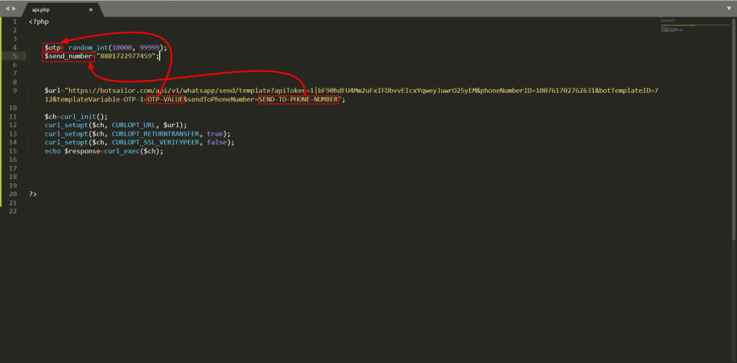
Task: Click line number 9 in gutter
Action: (x=14, y=91)
